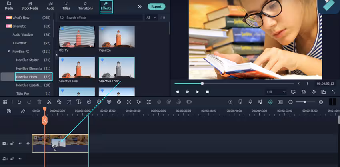Viewport: 340px width, 167px height.
Task: Open the Speed tool
Action: (89, 102)
